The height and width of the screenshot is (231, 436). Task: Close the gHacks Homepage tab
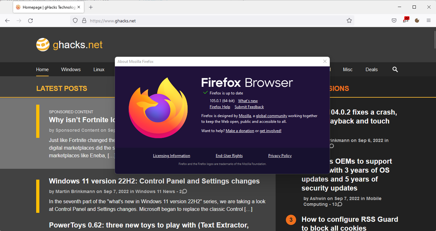(79, 7)
